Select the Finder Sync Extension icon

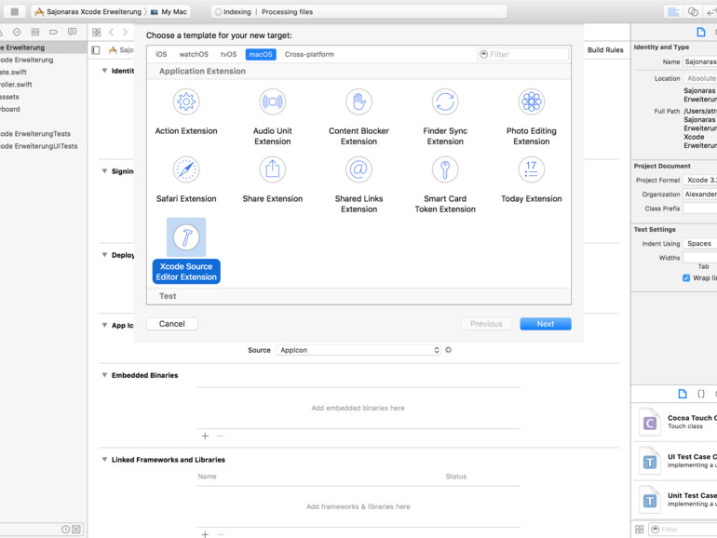pyautogui.click(x=445, y=102)
